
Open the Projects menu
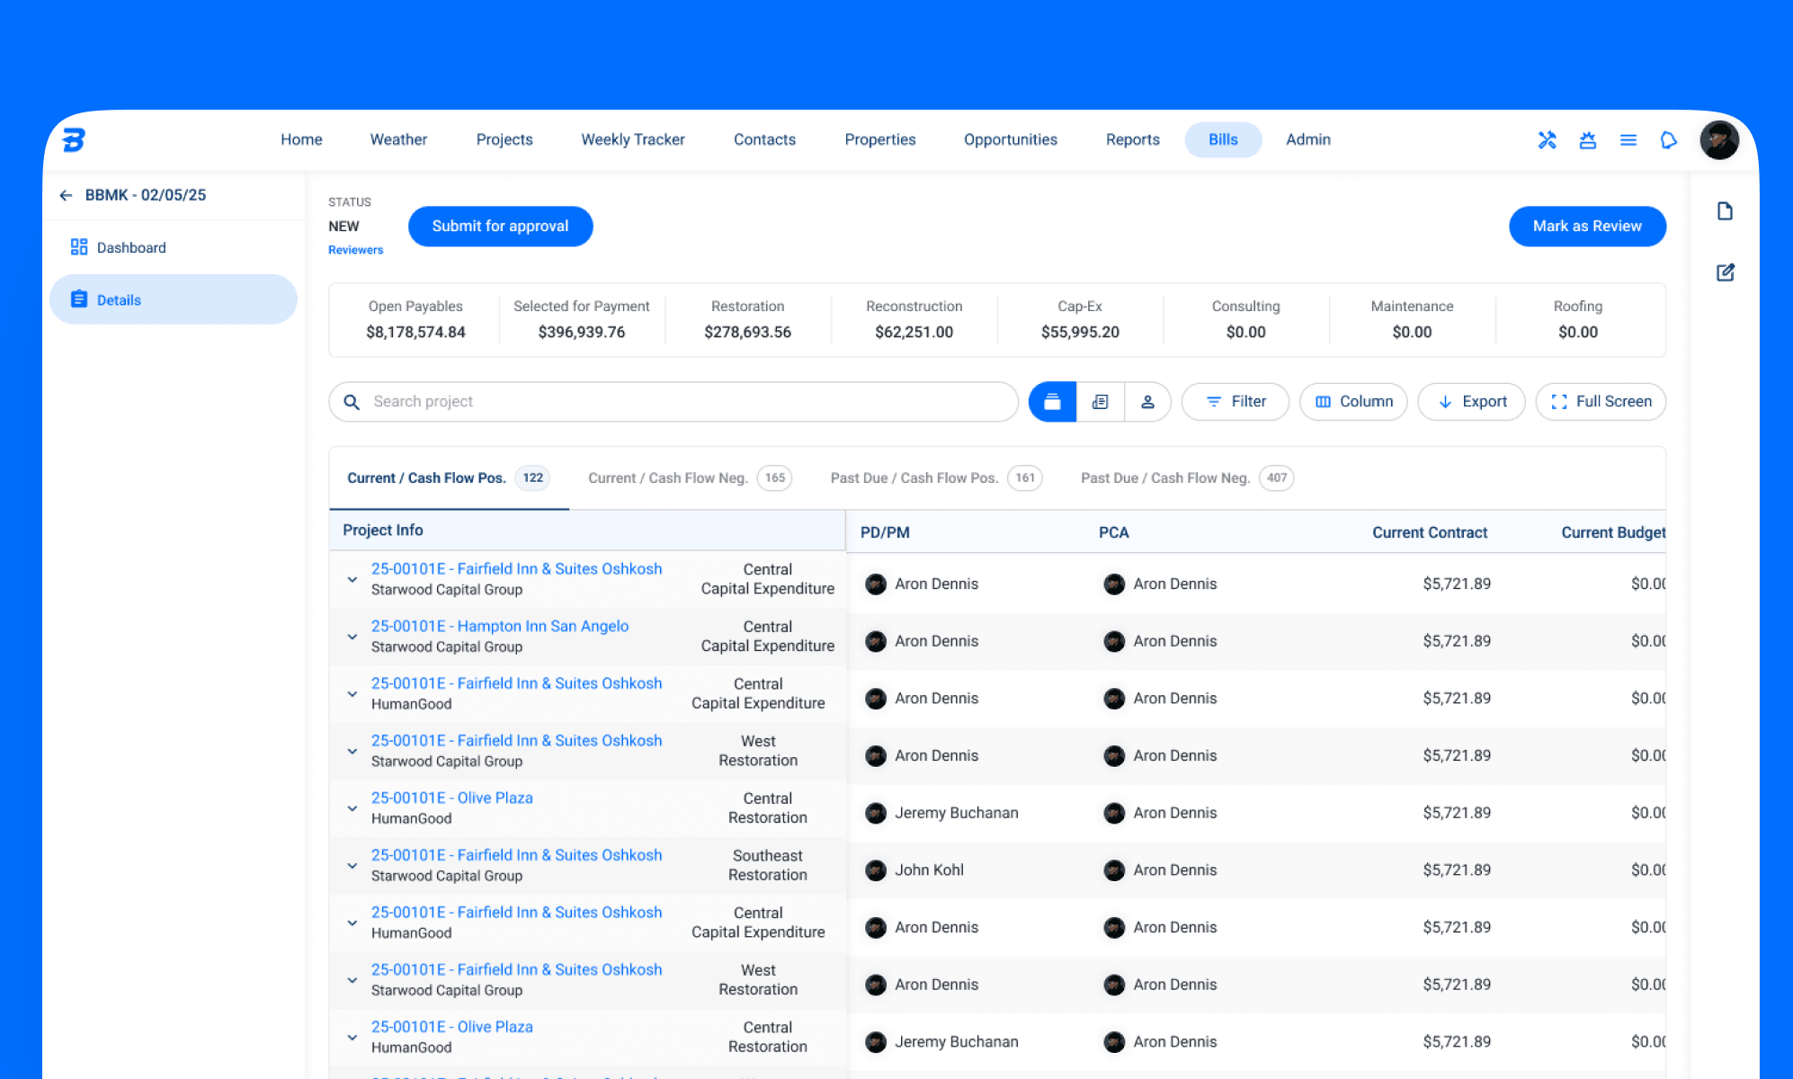coord(504,139)
